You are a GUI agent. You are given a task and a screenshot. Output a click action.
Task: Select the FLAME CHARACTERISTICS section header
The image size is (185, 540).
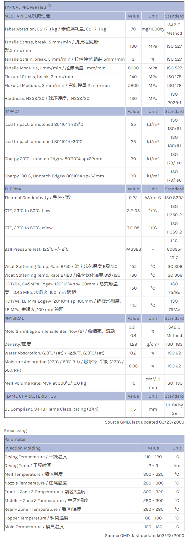coord(30,396)
